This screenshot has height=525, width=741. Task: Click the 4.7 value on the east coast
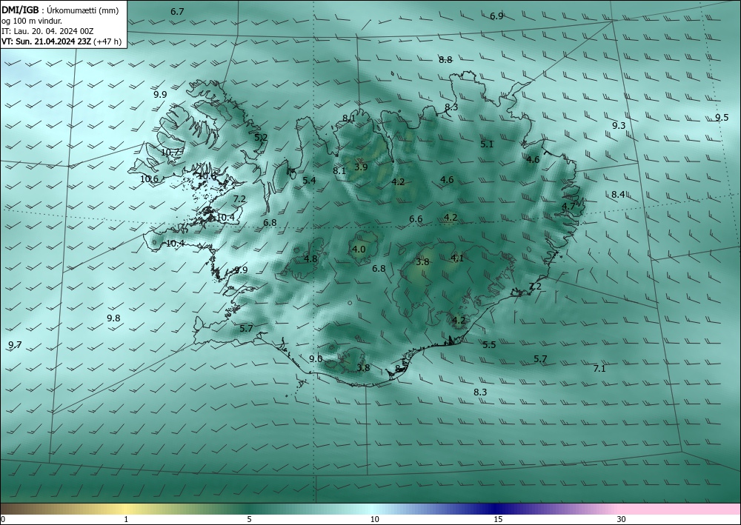[568, 207]
